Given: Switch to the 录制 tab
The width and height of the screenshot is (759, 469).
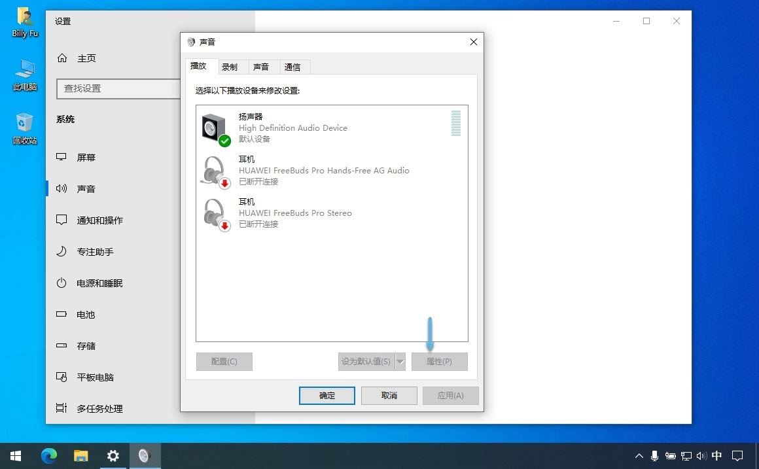Looking at the screenshot, I should point(231,66).
